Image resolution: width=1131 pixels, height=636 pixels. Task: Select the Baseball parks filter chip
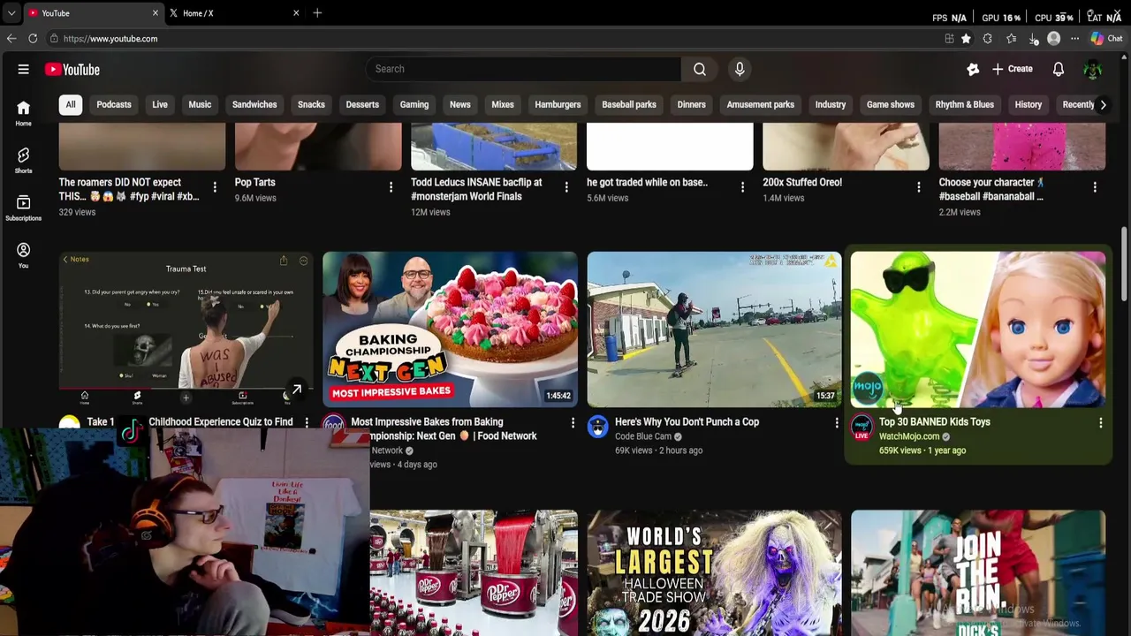(x=629, y=104)
